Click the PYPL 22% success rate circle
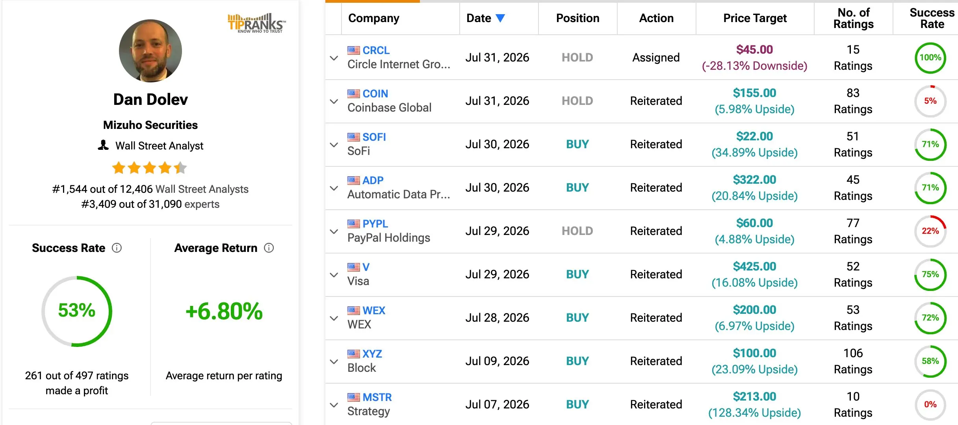 [930, 231]
